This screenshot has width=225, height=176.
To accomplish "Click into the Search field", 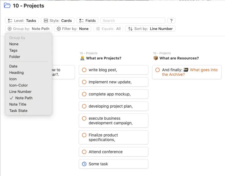I will [x=133, y=21].
